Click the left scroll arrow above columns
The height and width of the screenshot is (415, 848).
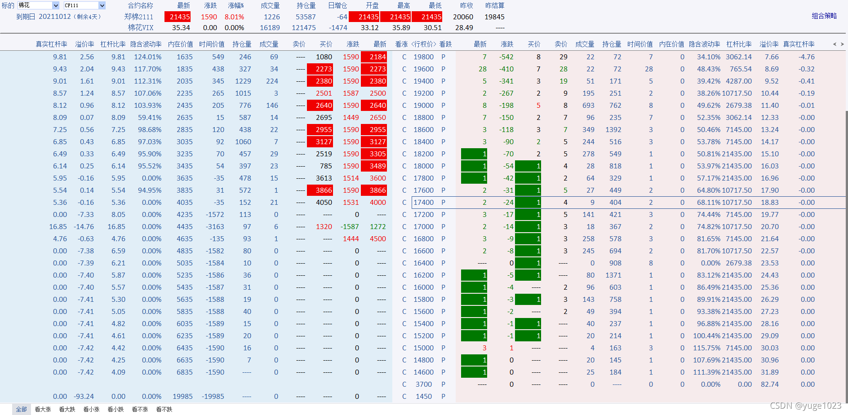(835, 44)
